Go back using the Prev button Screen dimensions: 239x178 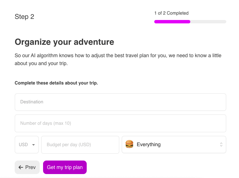(27, 167)
